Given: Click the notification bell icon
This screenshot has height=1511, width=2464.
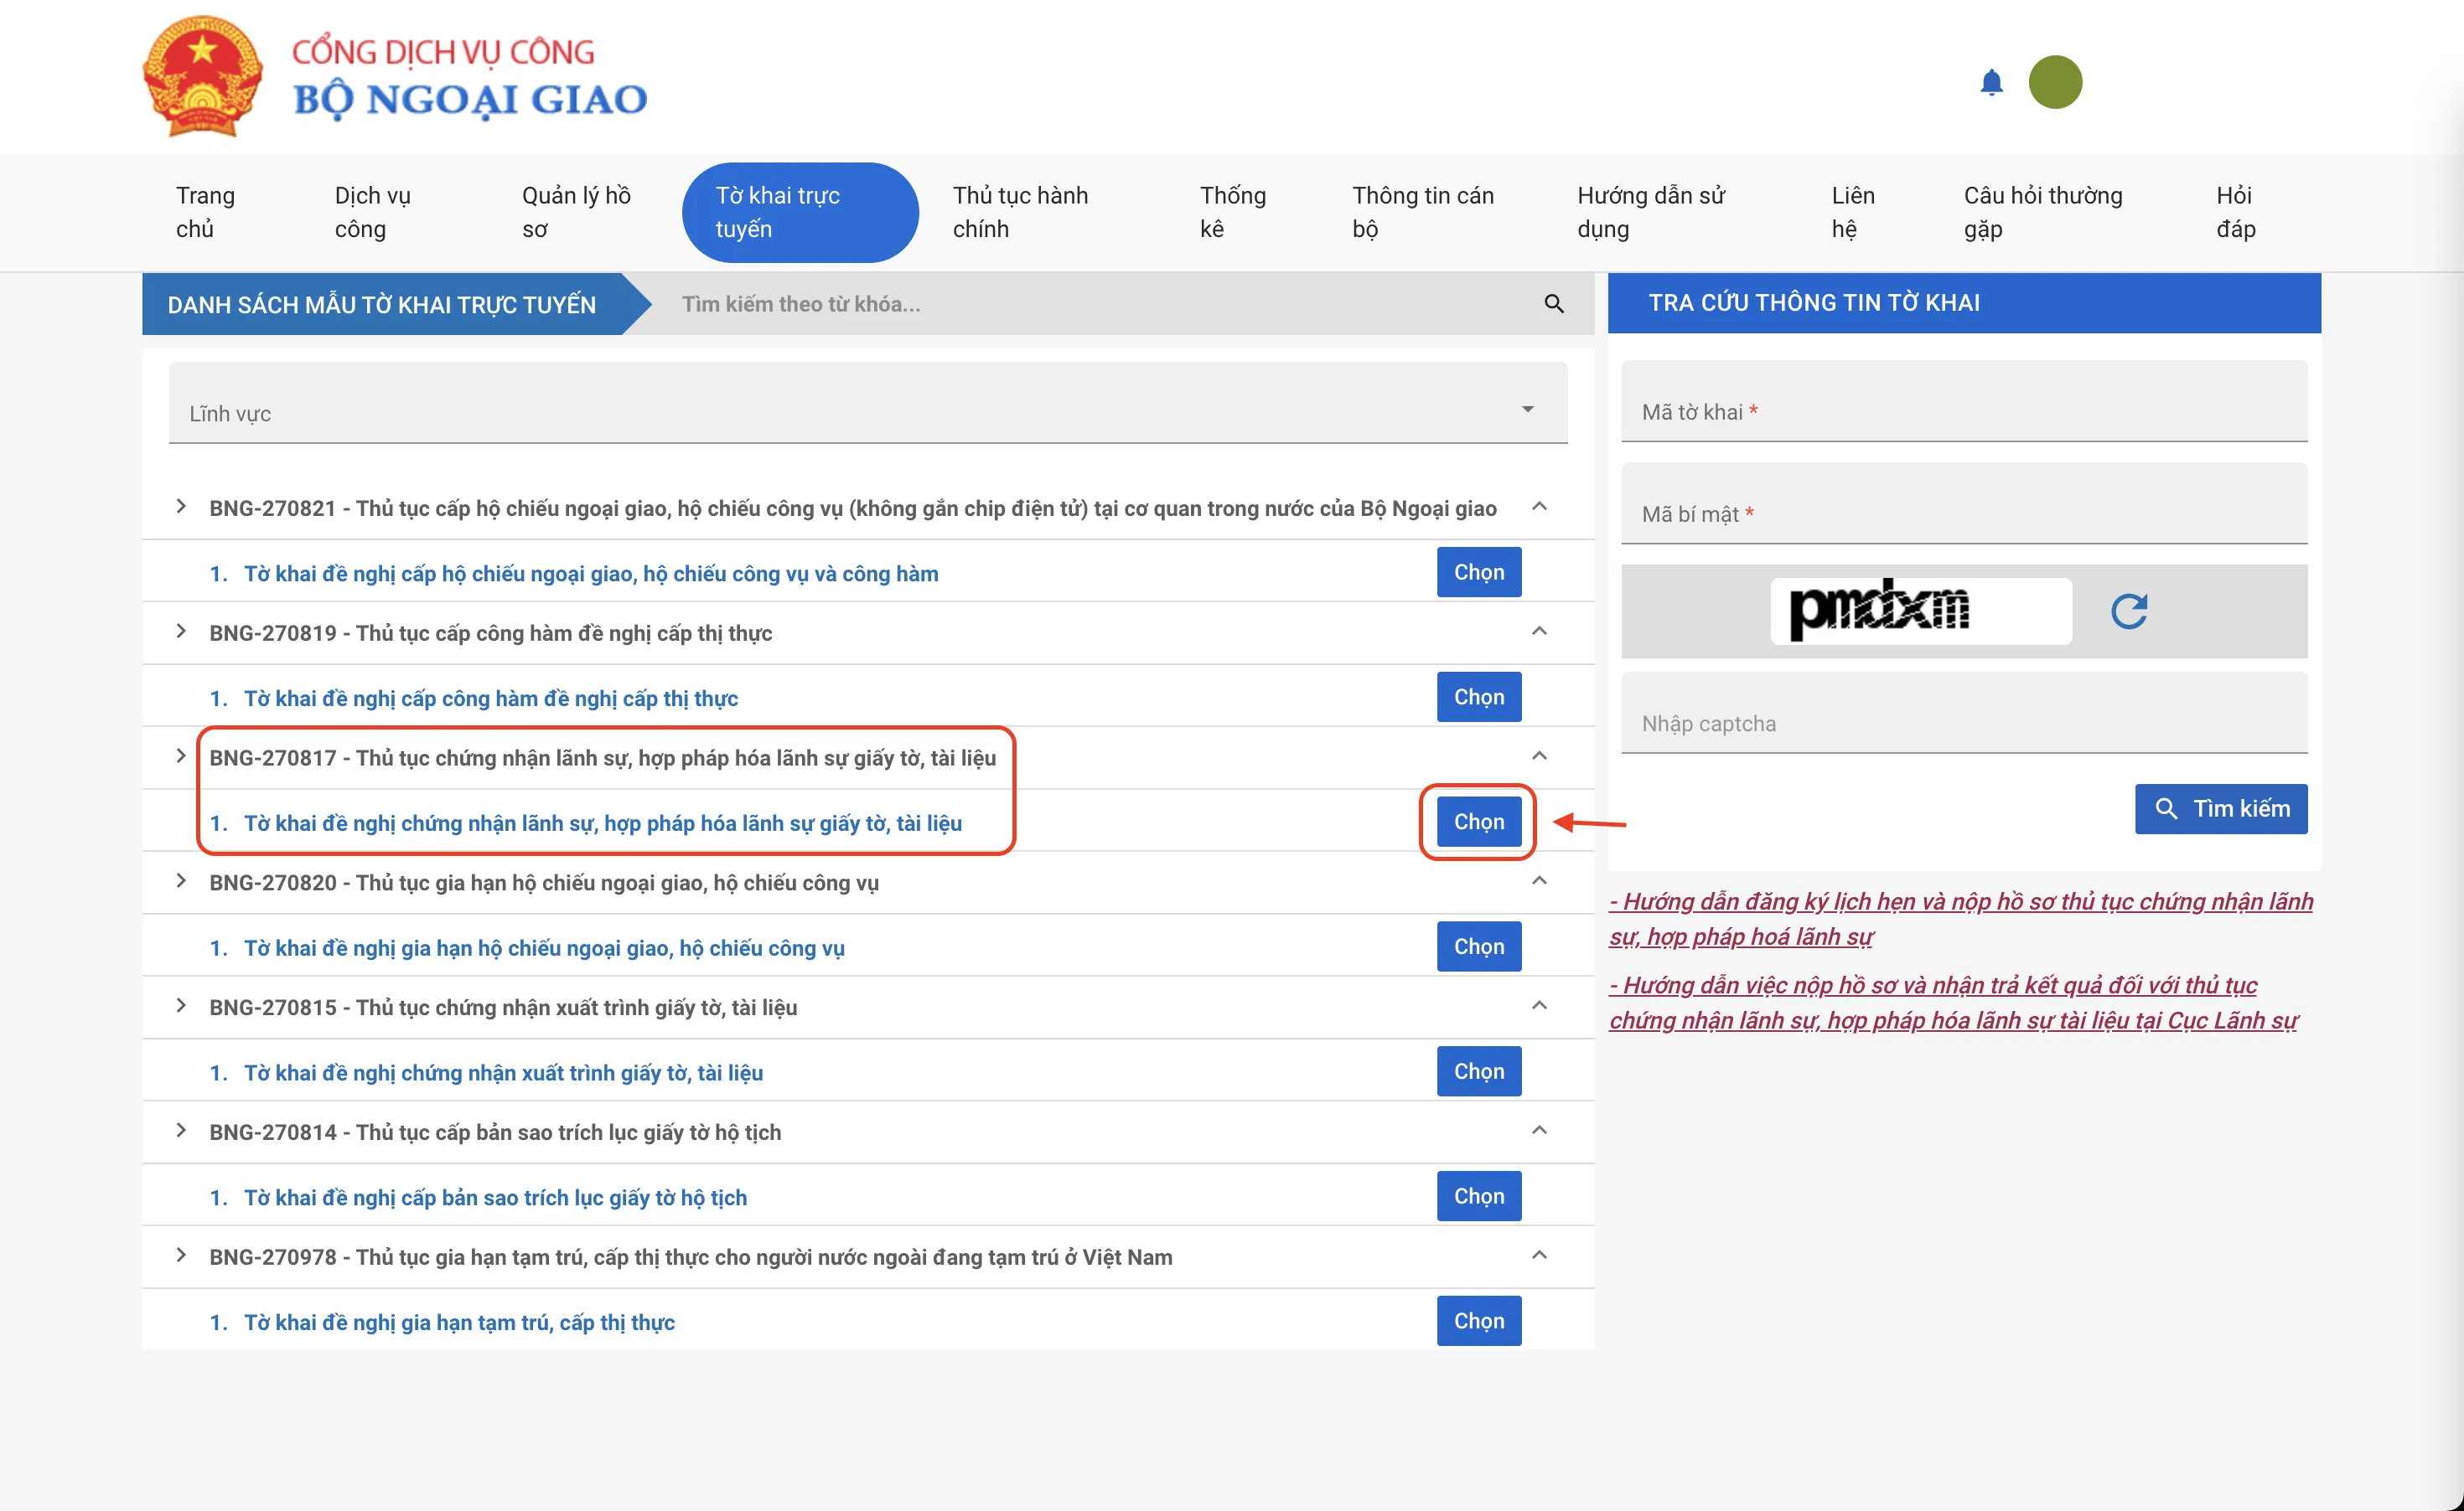Looking at the screenshot, I should 1991,82.
